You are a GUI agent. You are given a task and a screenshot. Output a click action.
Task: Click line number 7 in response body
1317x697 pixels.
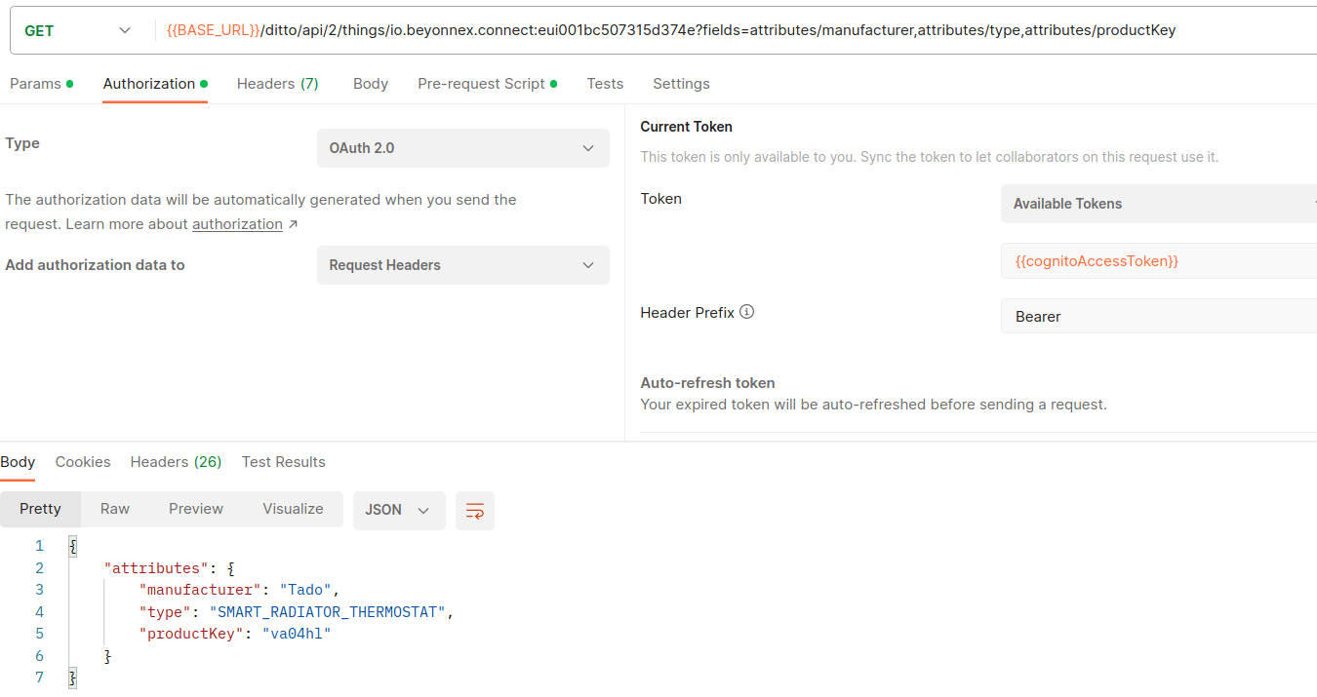pos(39,677)
